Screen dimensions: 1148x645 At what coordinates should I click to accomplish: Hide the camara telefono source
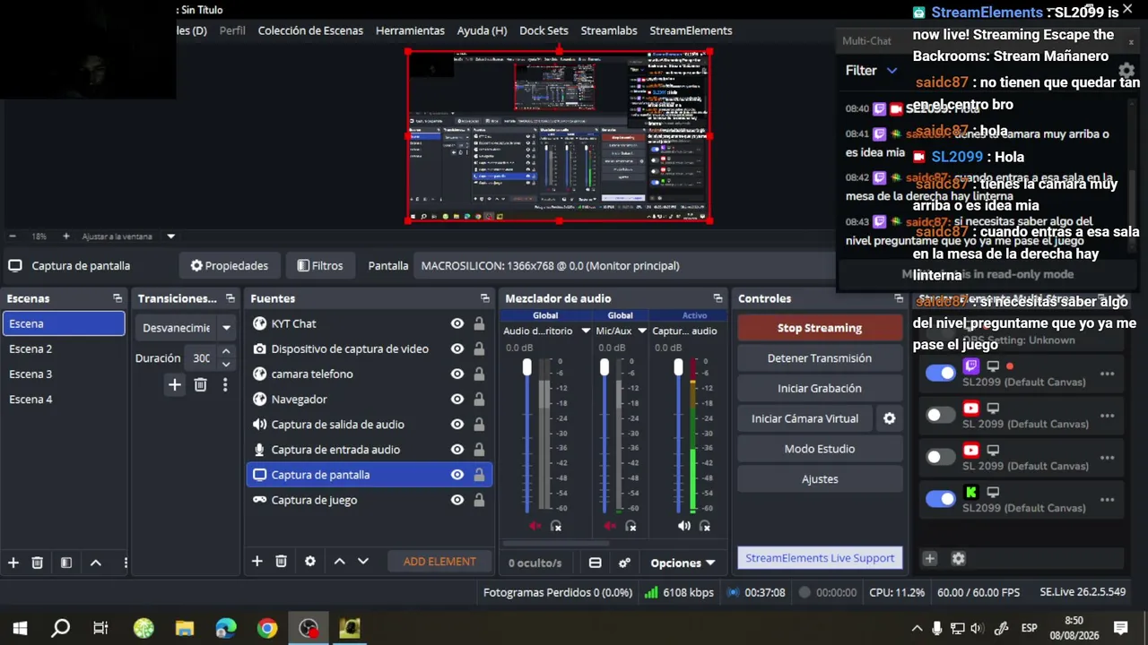(457, 374)
